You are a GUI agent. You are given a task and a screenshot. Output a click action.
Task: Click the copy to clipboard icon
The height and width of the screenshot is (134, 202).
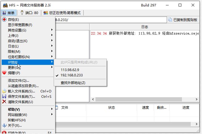coord(170,20)
